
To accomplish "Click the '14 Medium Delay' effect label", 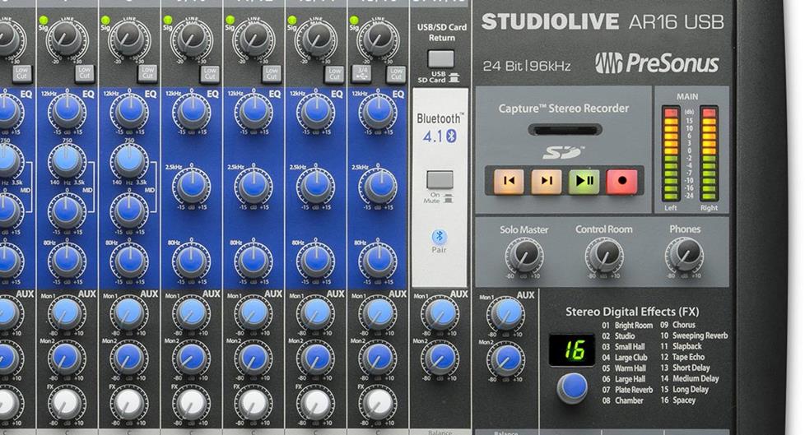I will tap(690, 378).
